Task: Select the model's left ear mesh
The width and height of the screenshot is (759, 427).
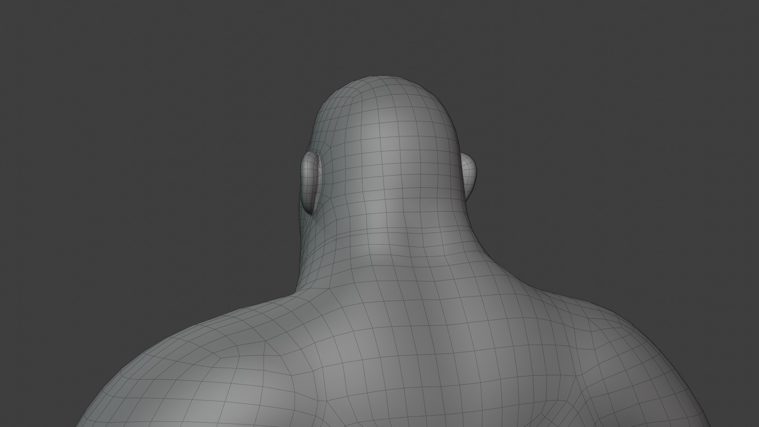Action: point(311,183)
